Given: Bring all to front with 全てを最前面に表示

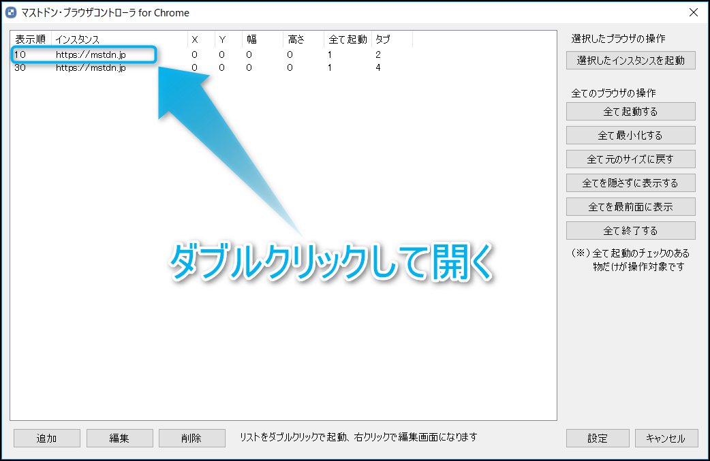Looking at the screenshot, I should click(630, 206).
